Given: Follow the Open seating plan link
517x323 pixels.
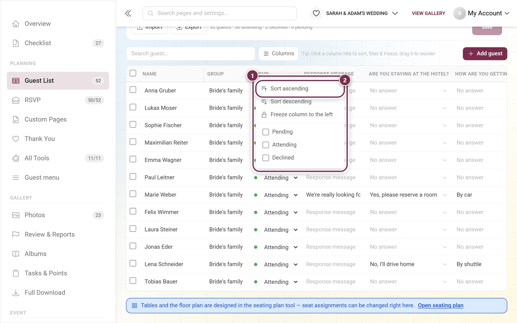Looking at the screenshot, I should tap(441, 306).
